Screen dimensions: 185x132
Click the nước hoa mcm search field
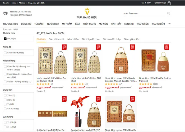point(145,13)
